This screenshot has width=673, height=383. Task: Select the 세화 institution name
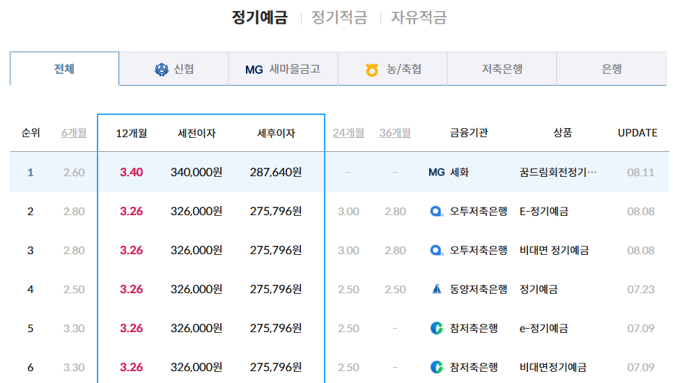(459, 173)
